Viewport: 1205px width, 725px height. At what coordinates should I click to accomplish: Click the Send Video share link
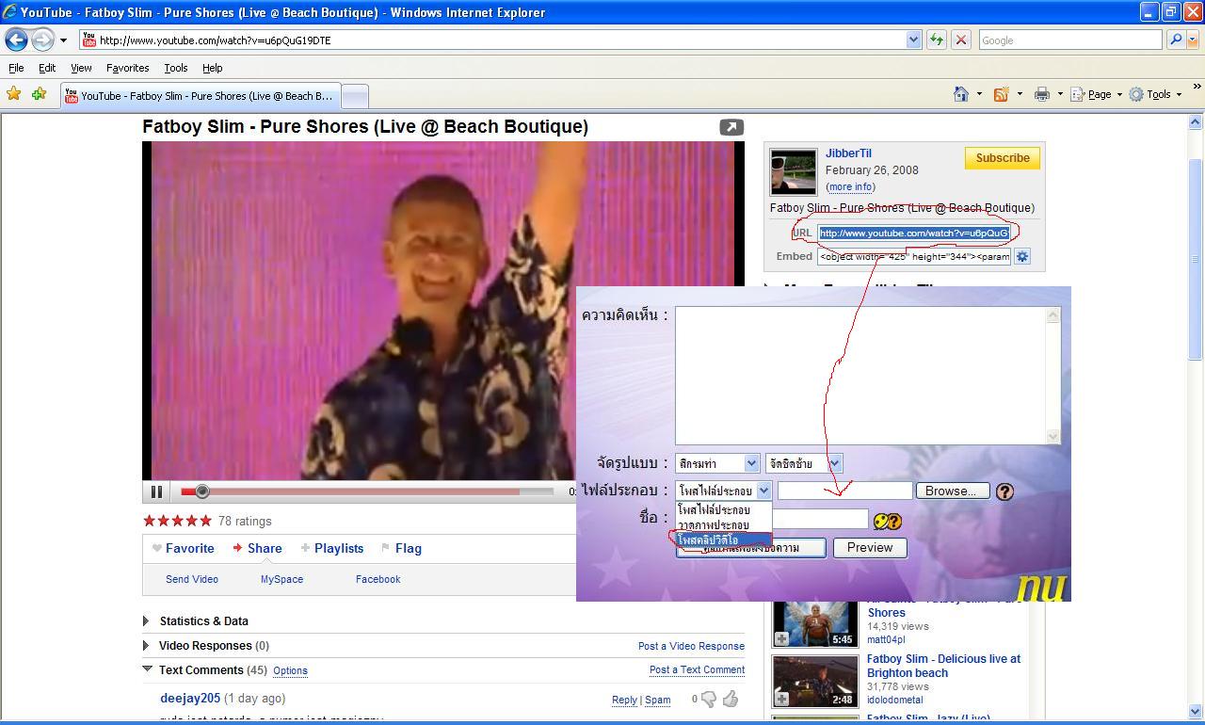[x=192, y=579]
